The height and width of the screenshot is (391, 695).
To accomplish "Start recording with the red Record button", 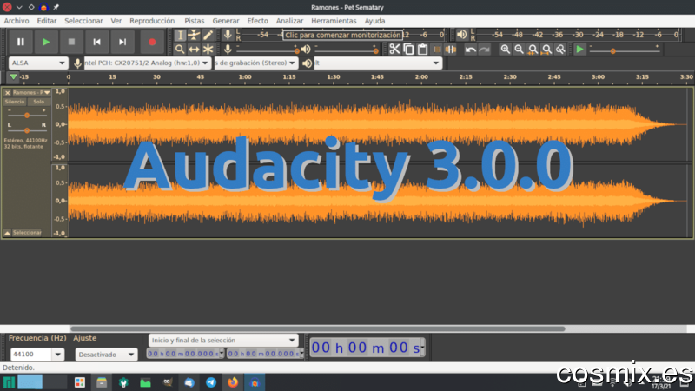I will 152,42.
